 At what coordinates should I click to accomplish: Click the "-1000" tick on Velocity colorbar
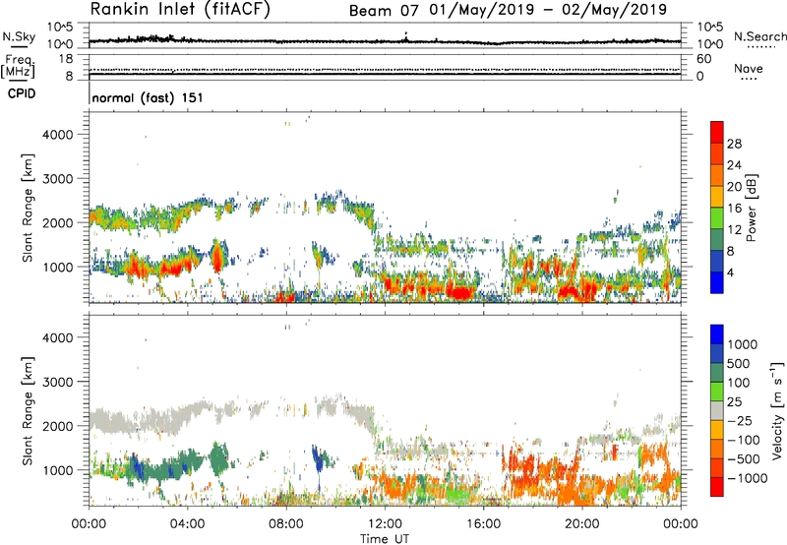pyautogui.click(x=748, y=478)
